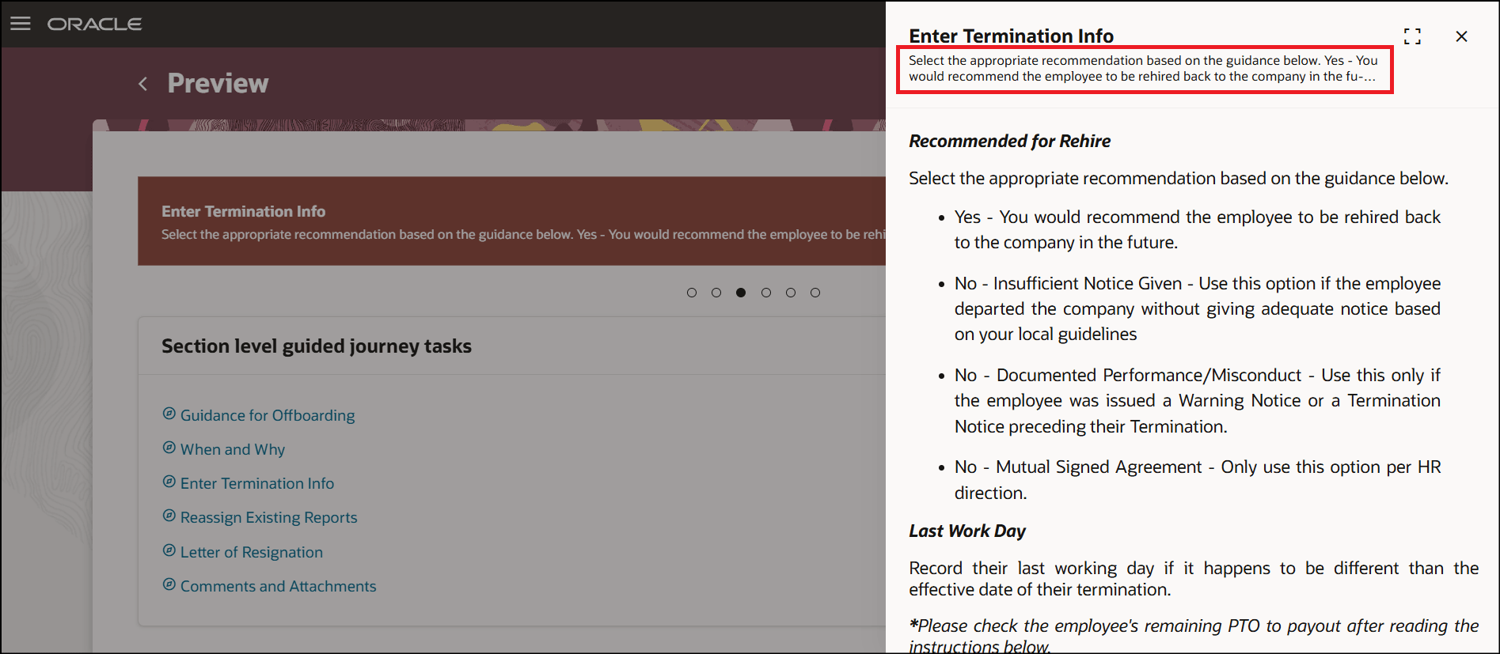The image size is (1500, 654).
Task: Click the Letter of Resignation task icon
Action: coord(169,550)
